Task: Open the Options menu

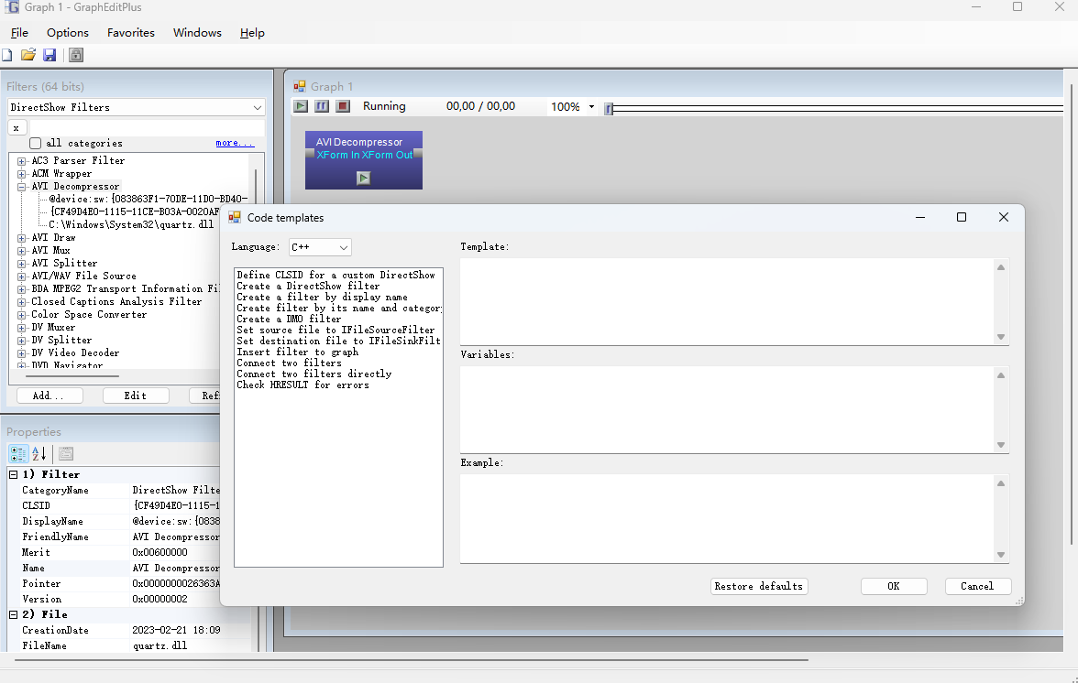Action: pos(68,32)
